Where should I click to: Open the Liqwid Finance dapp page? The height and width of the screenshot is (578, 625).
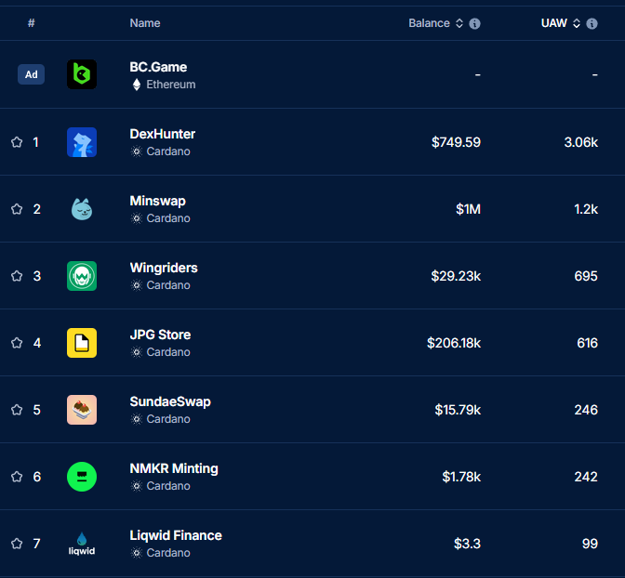[176, 535]
